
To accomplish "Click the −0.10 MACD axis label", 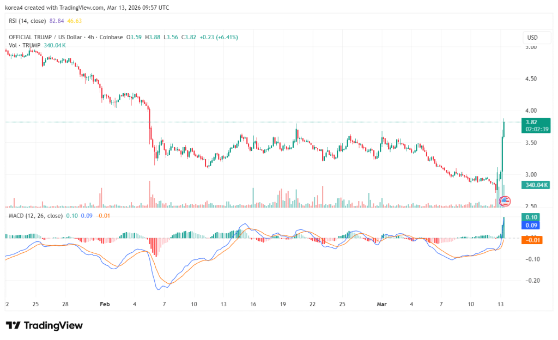I will [x=533, y=259].
